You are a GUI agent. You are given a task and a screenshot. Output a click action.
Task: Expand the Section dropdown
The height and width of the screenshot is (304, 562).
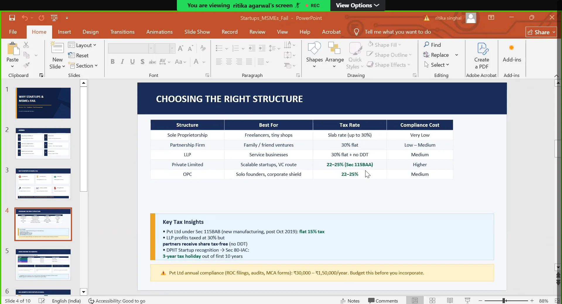point(83,66)
